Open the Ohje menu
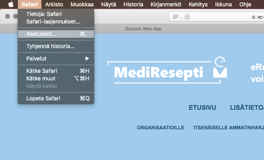This screenshot has height=160, width=264. pyautogui.click(x=245, y=4)
